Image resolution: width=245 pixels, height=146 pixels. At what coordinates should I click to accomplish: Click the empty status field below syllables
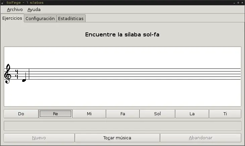coord(122,126)
